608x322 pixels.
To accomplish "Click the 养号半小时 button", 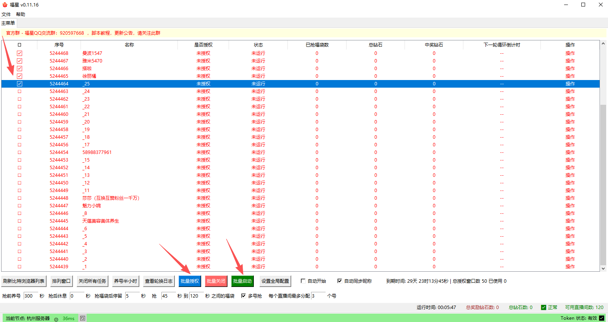I will tap(126, 281).
